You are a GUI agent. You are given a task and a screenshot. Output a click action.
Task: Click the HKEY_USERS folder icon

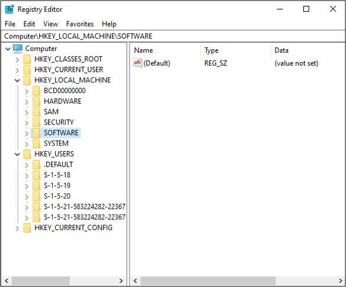(27, 154)
